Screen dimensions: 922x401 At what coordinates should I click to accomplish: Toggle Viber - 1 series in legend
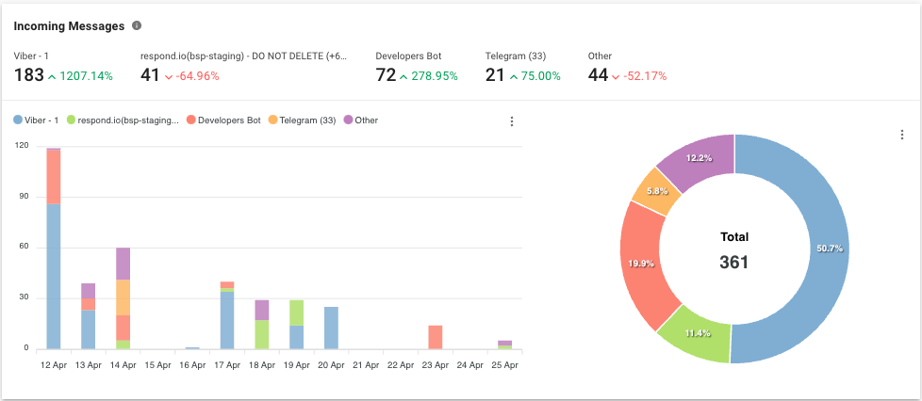pyautogui.click(x=37, y=120)
